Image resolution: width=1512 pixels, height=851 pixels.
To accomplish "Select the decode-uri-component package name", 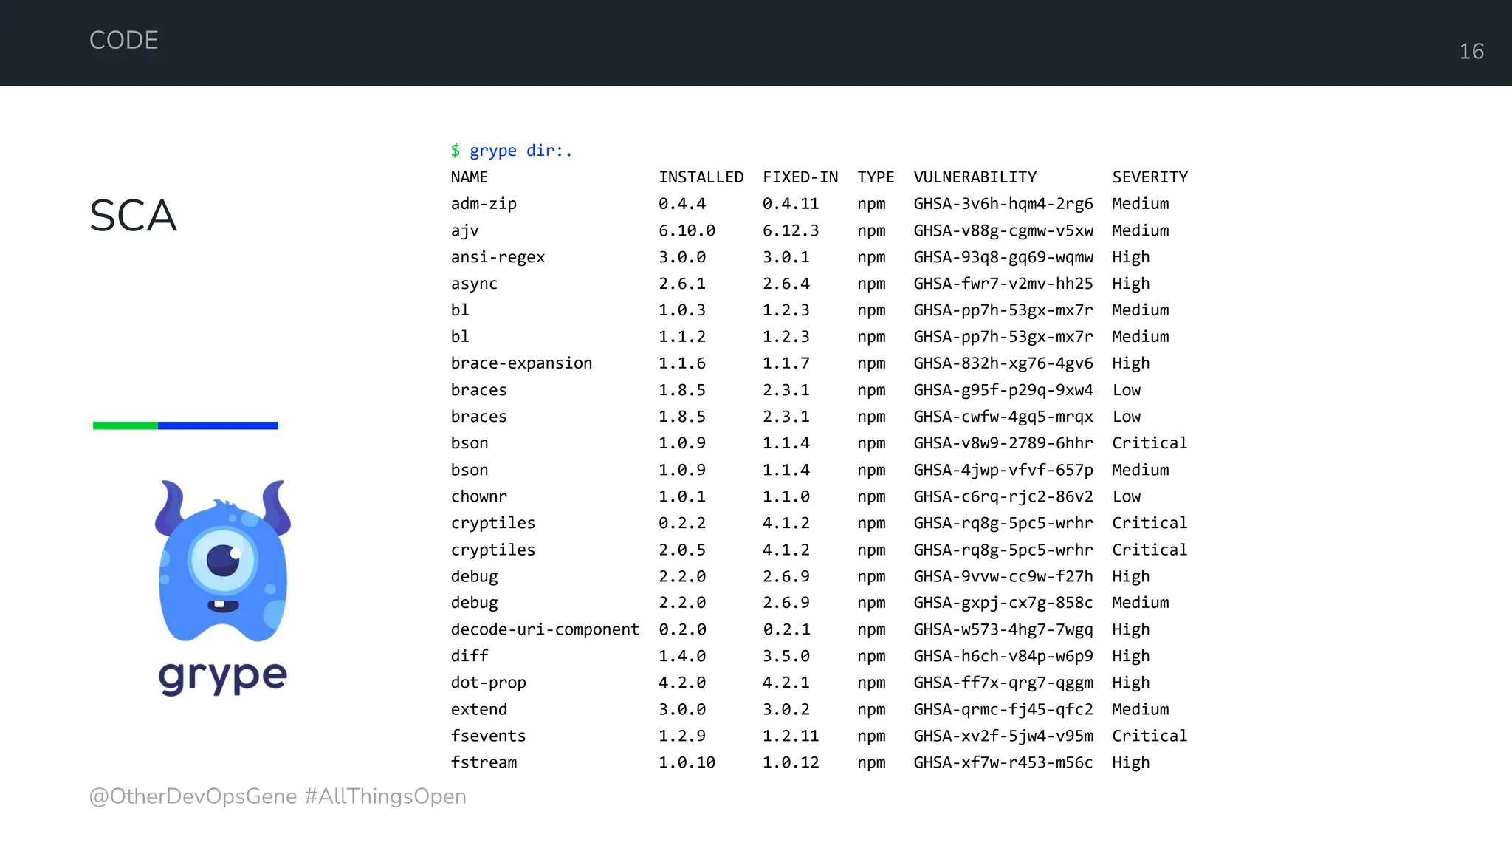I will click(546, 629).
